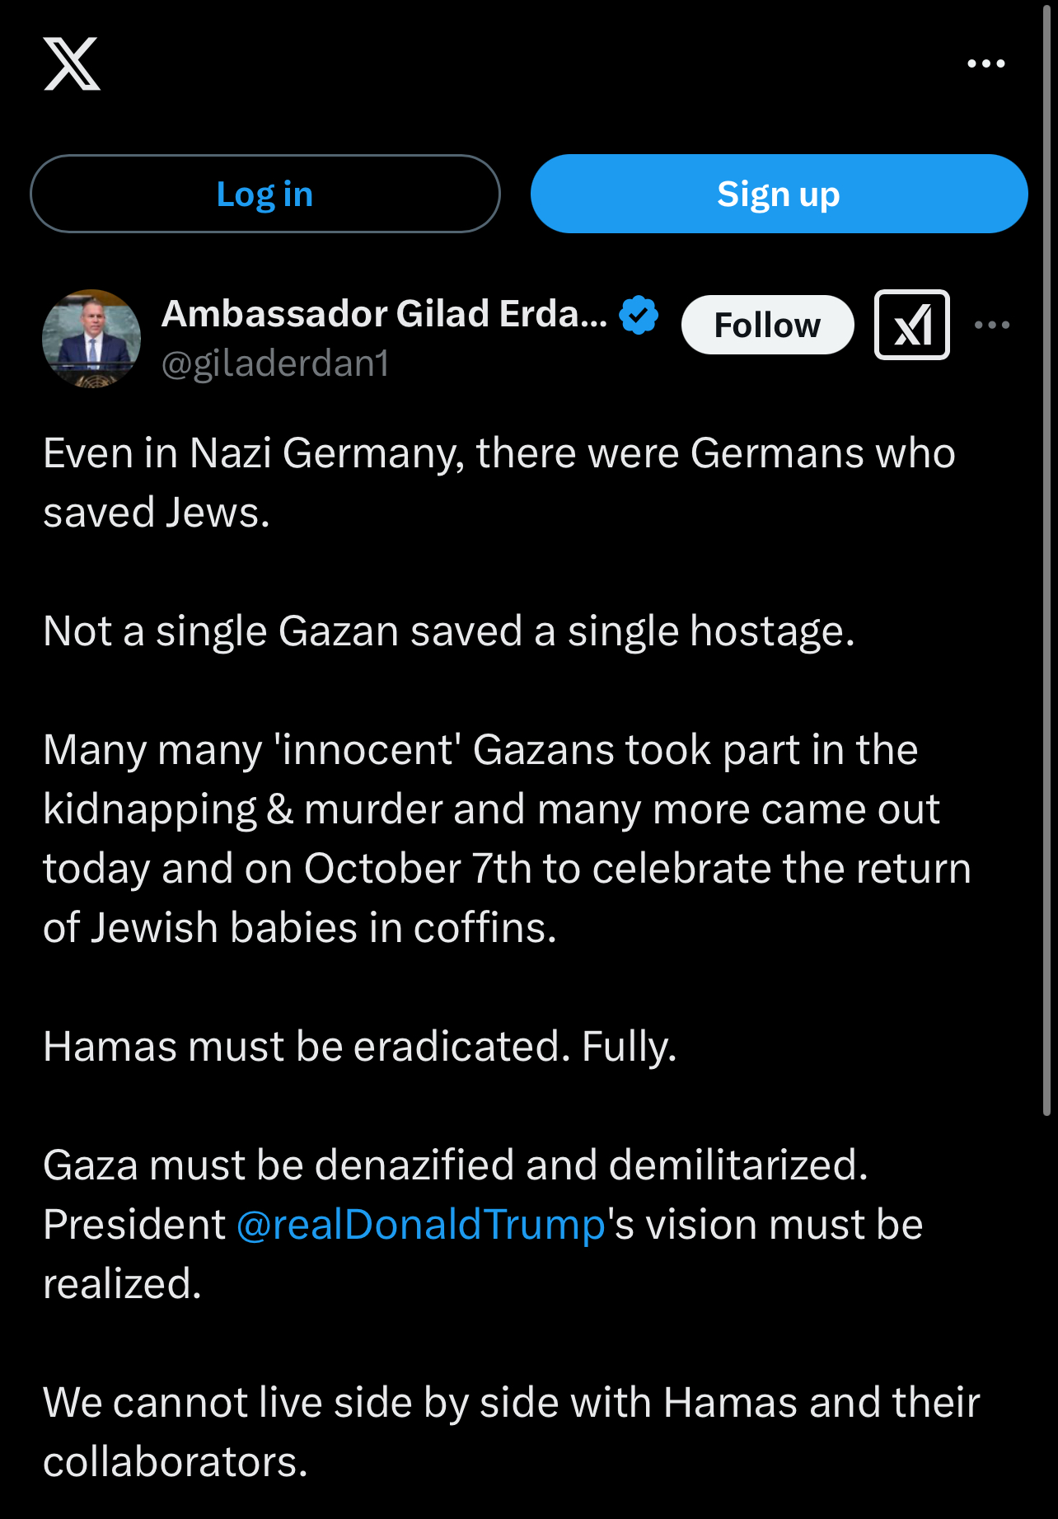Open the tweet's more options ellipsis
Image resolution: width=1058 pixels, height=1519 pixels.
992,324
